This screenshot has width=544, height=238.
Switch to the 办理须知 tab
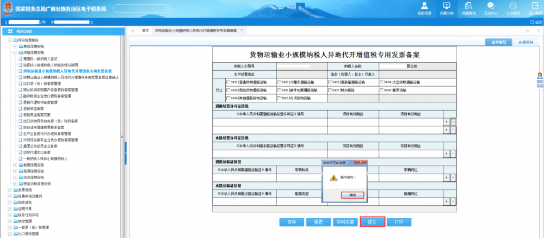(x=526, y=42)
